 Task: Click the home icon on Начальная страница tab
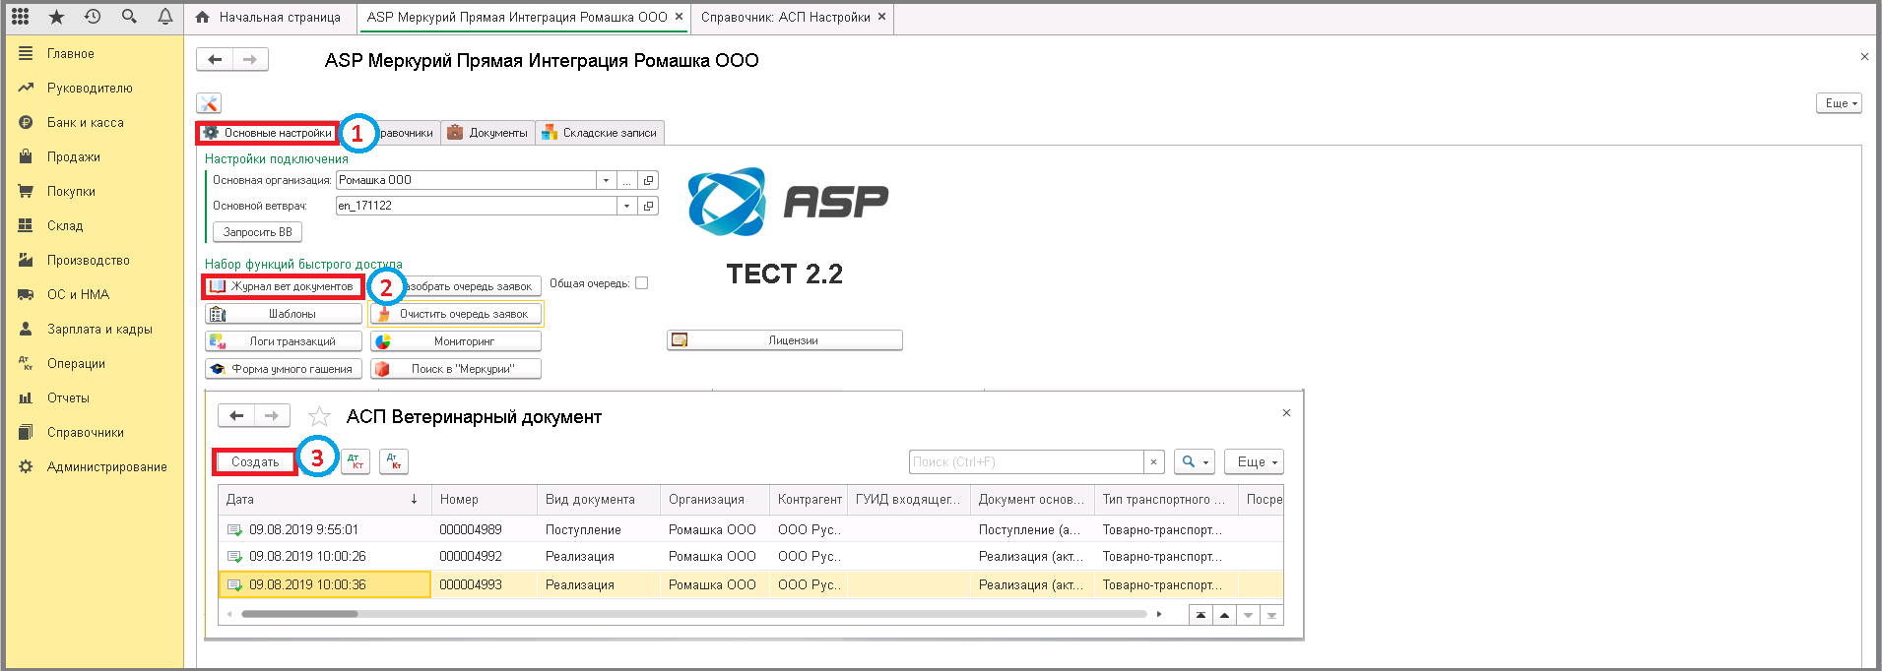[x=203, y=18]
